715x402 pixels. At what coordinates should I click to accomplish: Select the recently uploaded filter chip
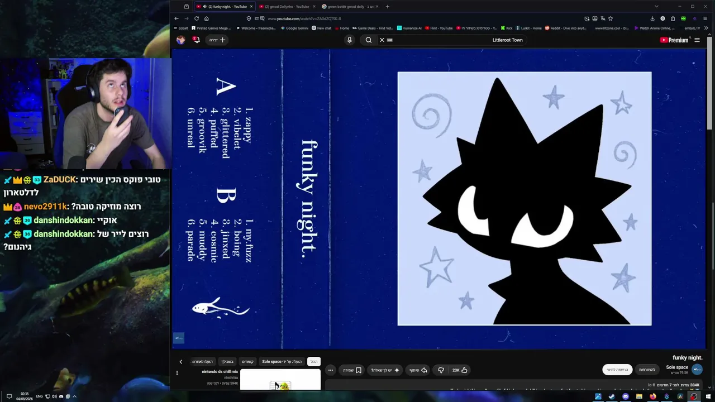point(202,362)
